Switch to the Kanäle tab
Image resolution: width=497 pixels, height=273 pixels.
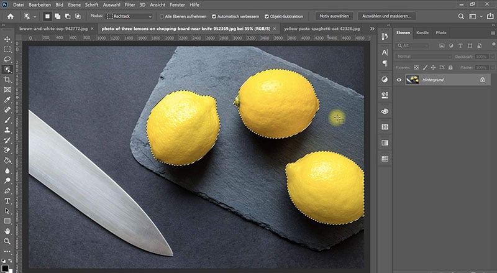[x=422, y=33]
